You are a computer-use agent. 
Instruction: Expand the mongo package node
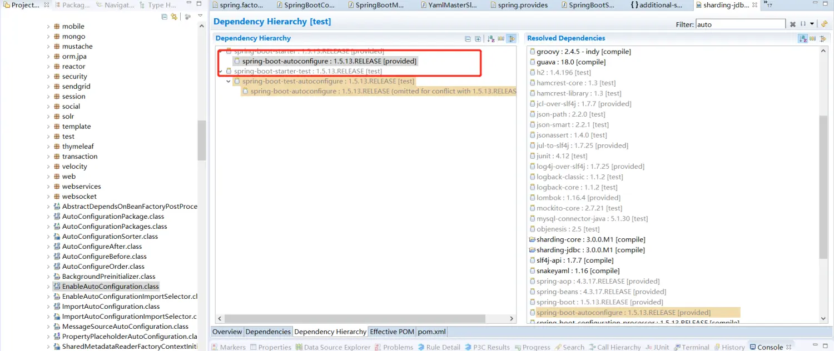[x=48, y=37]
